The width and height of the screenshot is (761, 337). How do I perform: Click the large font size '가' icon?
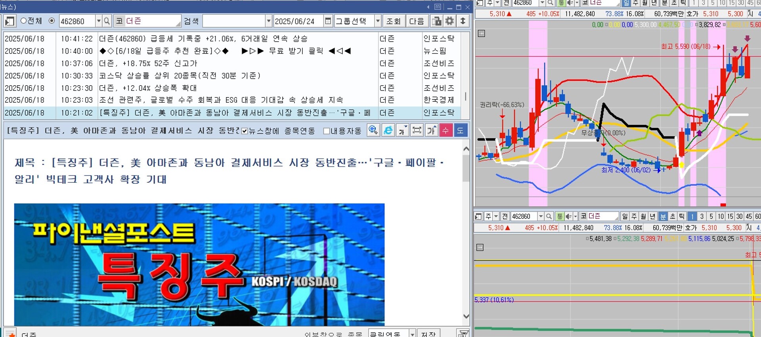tap(431, 130)
